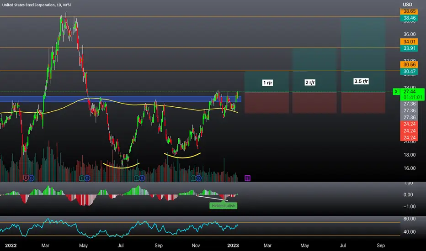The width and height of the screenshot is (426, 251).
Task: Open the purple upcoming earnings E icon
Action: point(247,178)
